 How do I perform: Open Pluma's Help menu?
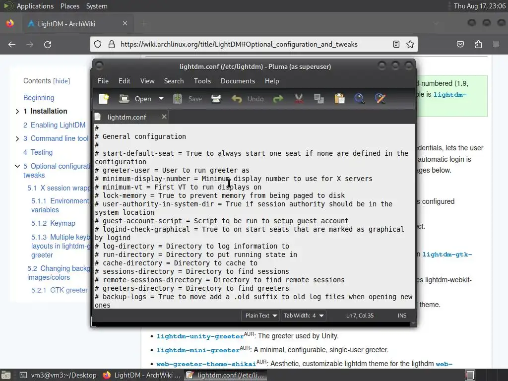(272, 81)
